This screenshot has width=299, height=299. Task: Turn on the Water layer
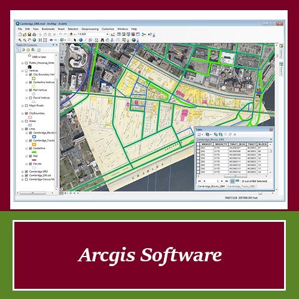point(26,121)
